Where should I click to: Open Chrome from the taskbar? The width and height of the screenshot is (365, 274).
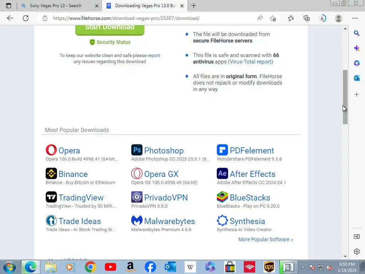tap(90, 267)
